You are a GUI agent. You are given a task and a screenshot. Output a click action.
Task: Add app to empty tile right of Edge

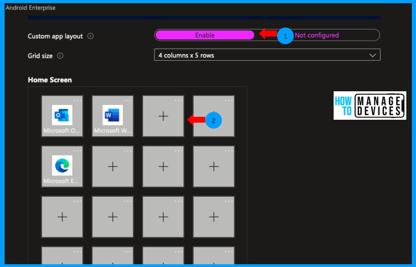112,167
